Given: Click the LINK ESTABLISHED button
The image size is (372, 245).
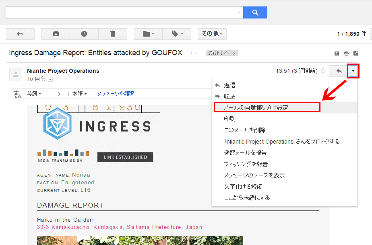Looking at the screenshot, I should point(125,157).
